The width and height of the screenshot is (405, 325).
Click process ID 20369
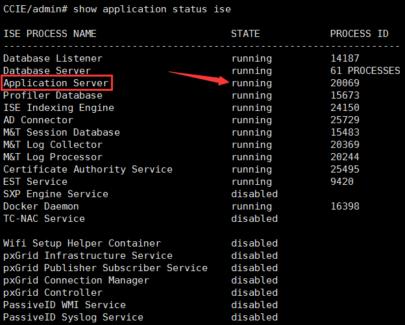(x=345, y=145)
